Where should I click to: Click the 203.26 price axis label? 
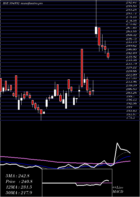click(x=132, y=93)
